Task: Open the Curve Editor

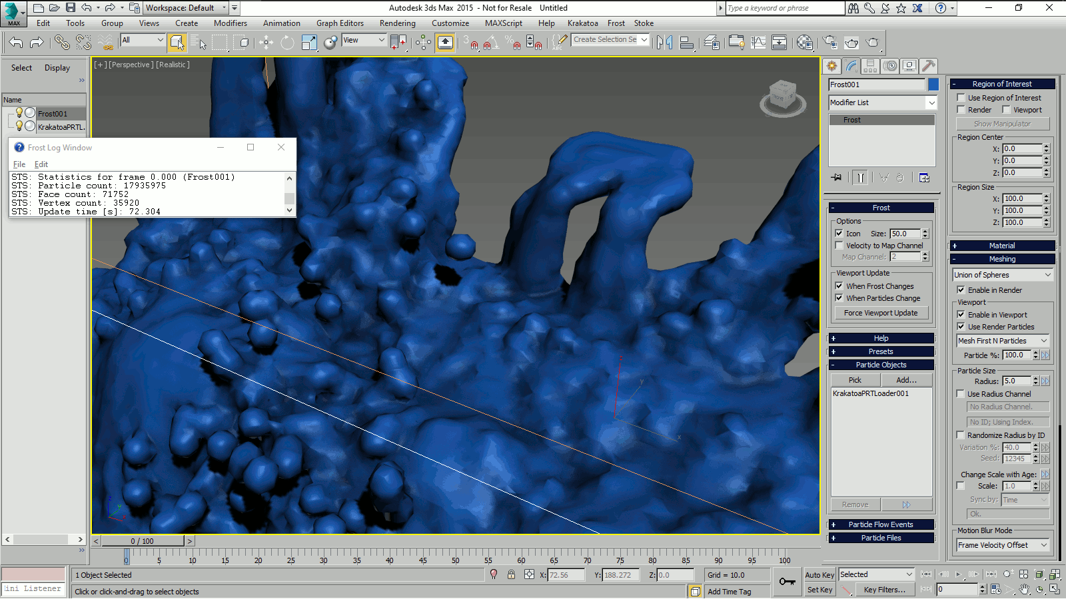Action: click(x=758, y=43)
